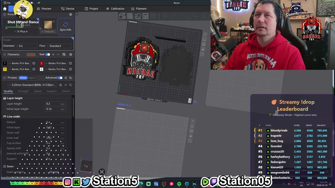Click the Layer height 0.2 field
This screenshot has height=188, width=335.
pyautogui.click(x=55, y=104)
